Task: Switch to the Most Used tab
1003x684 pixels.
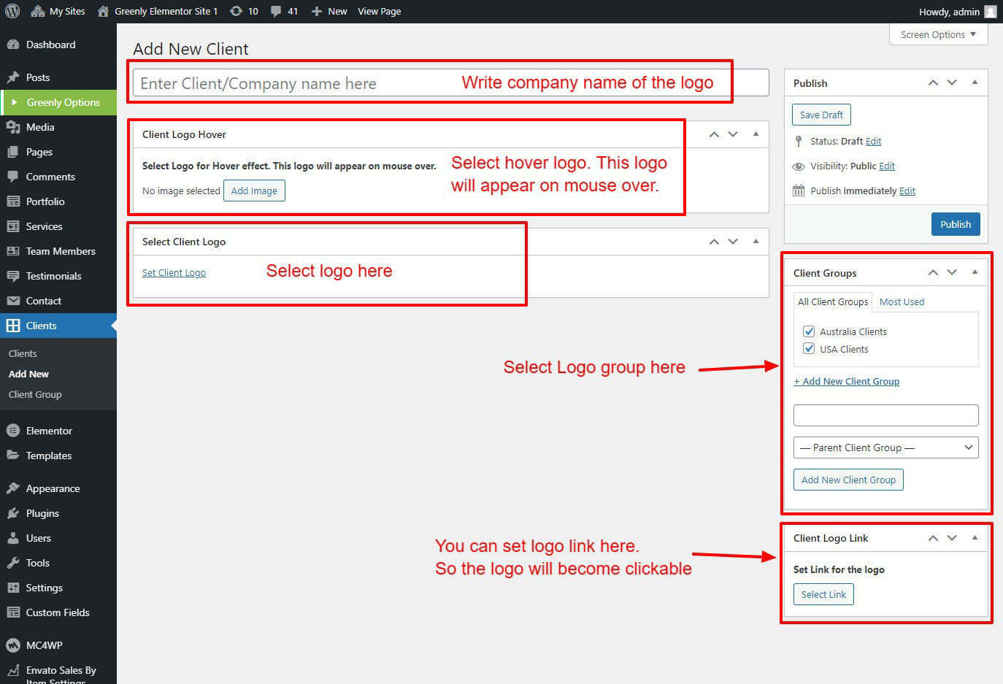Action: pyautogui.click(x=902, y=301)
